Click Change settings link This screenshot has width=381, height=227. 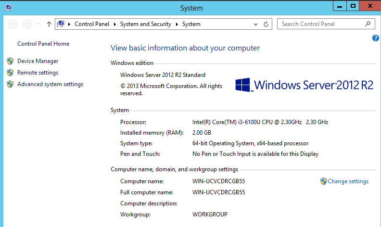pos(348,181)
